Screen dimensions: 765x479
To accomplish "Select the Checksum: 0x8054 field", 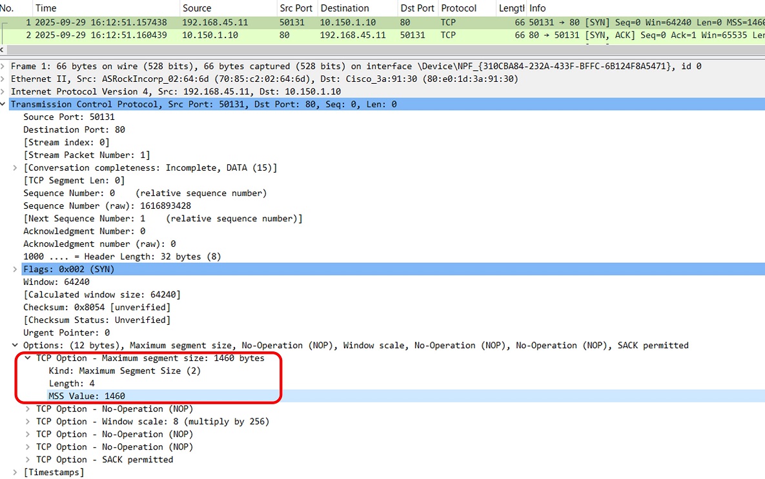I will (97, 308).
